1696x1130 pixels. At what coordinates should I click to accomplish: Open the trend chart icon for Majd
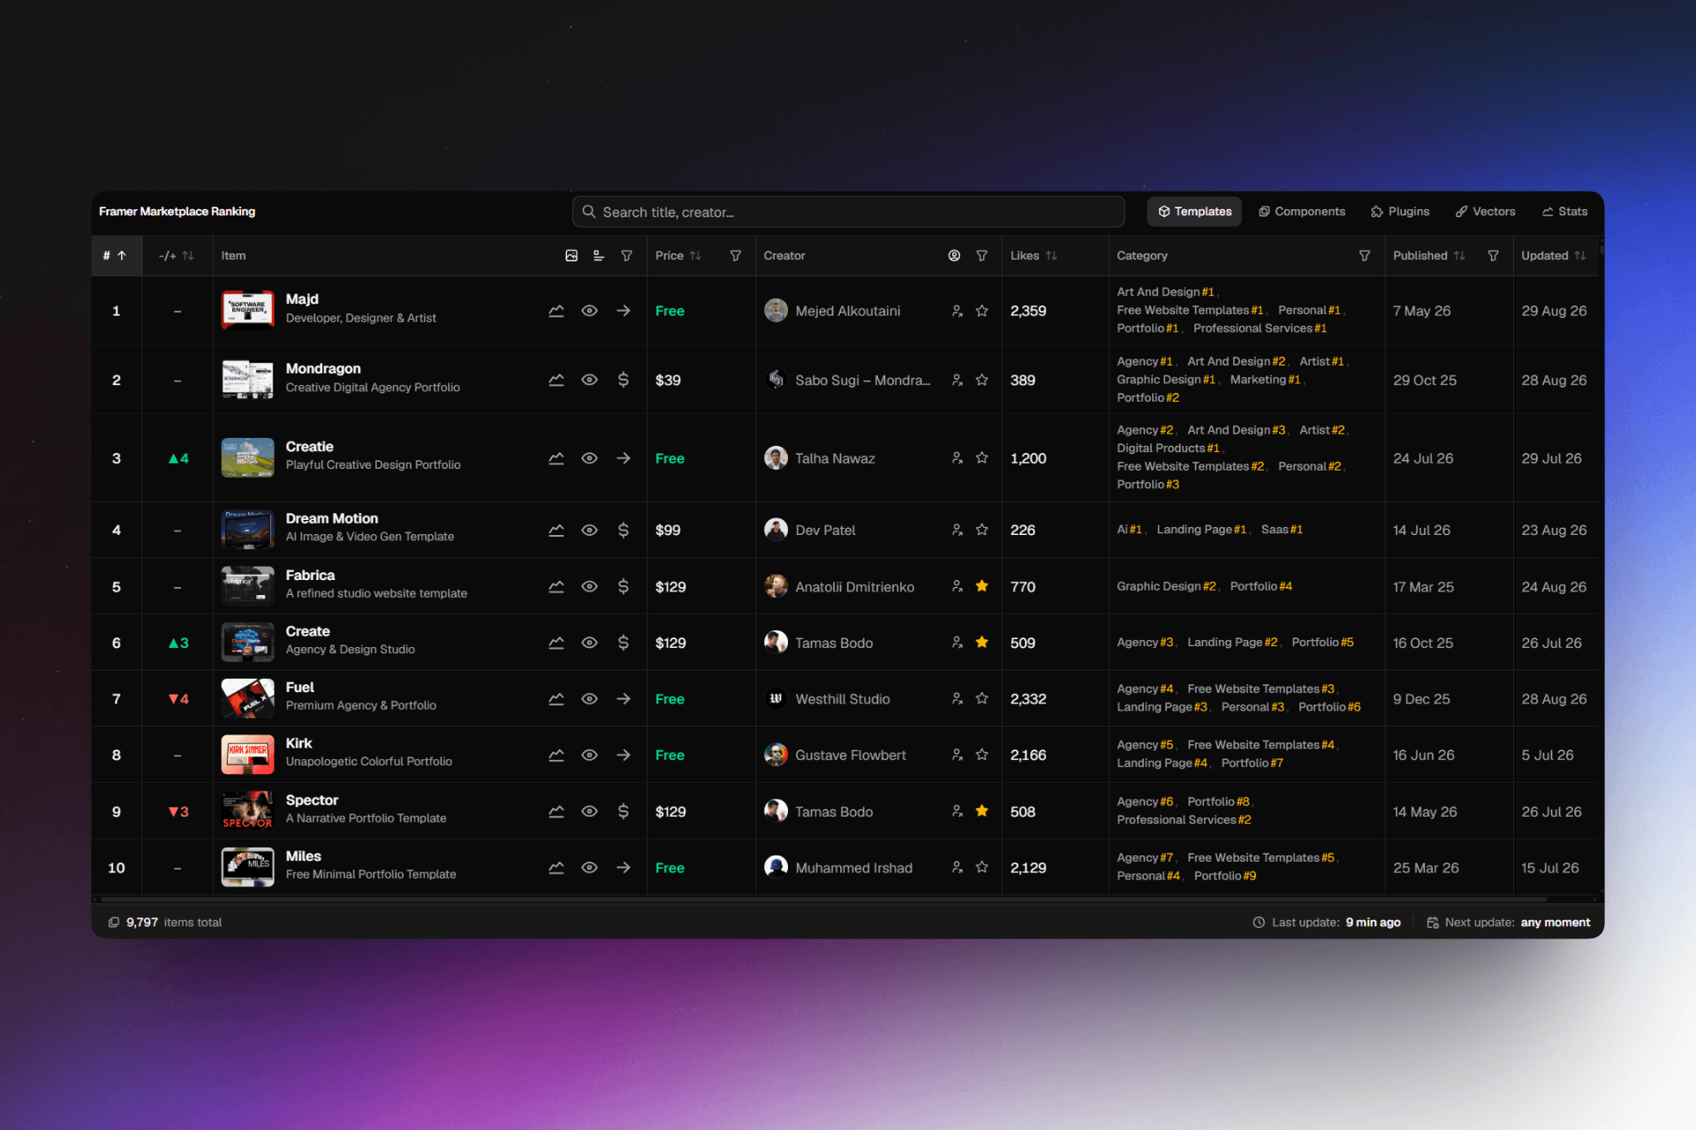click(556, 311)
